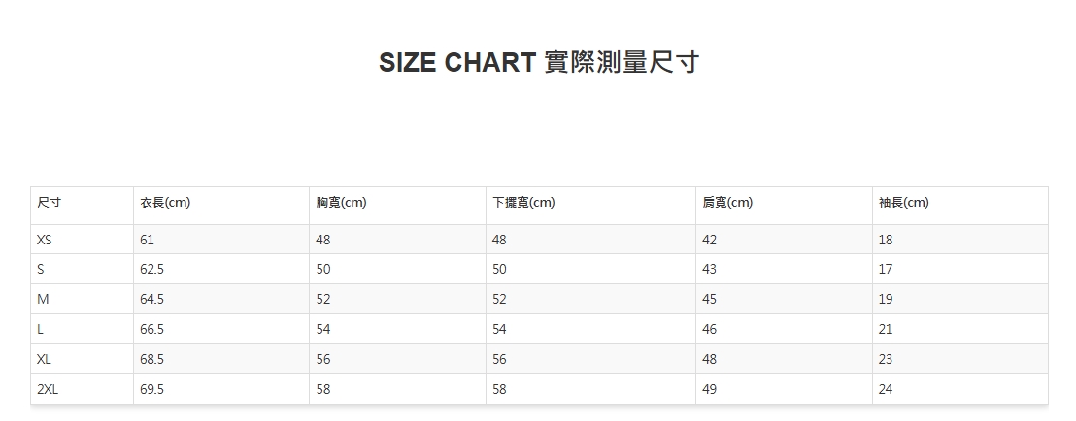The height and width of the screenshot is (421, 1076).
Task: Click the SIZE CHART 實際測量尺寸 heading
Action: click(x=538, y=63)
